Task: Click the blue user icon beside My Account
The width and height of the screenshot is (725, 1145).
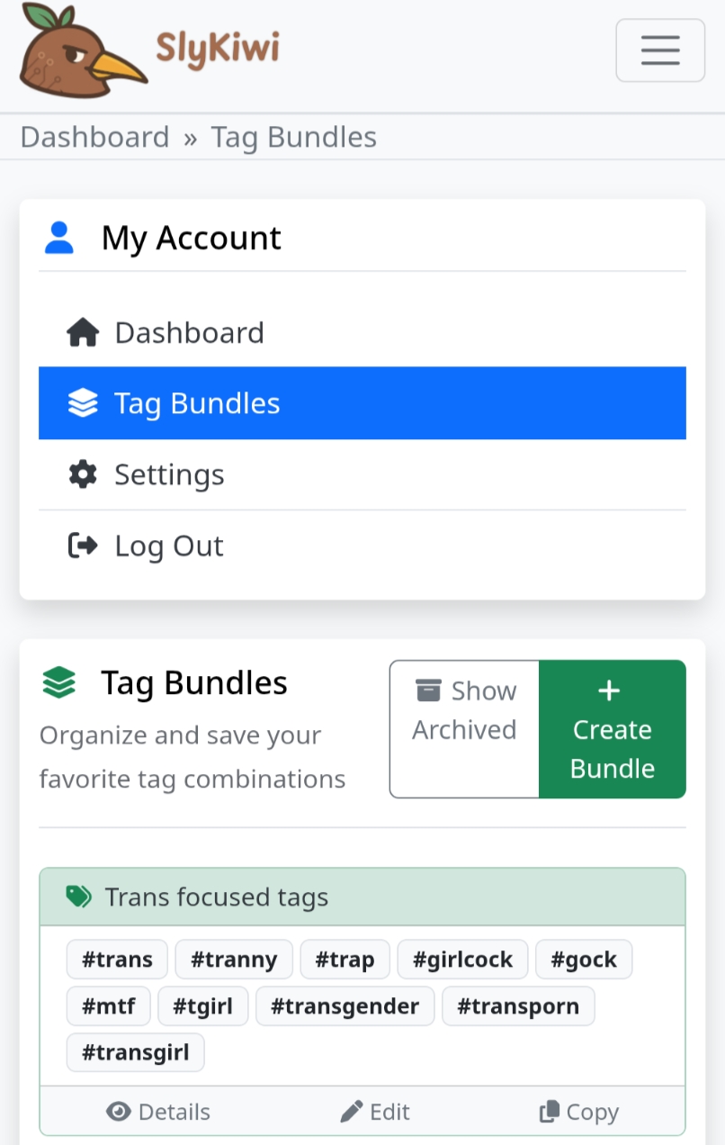Action: click(x=59, y=239)
